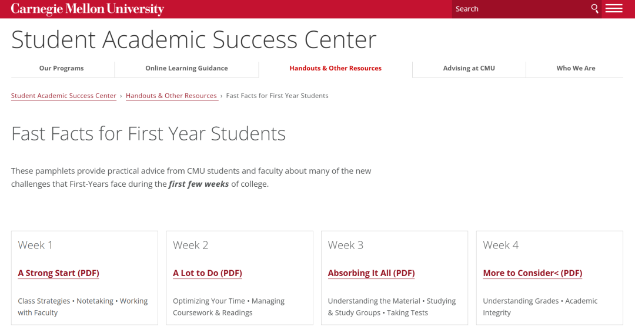Go to the Advising at CMU tab
This screenshot has height=333, width=635.
(469, 68)
